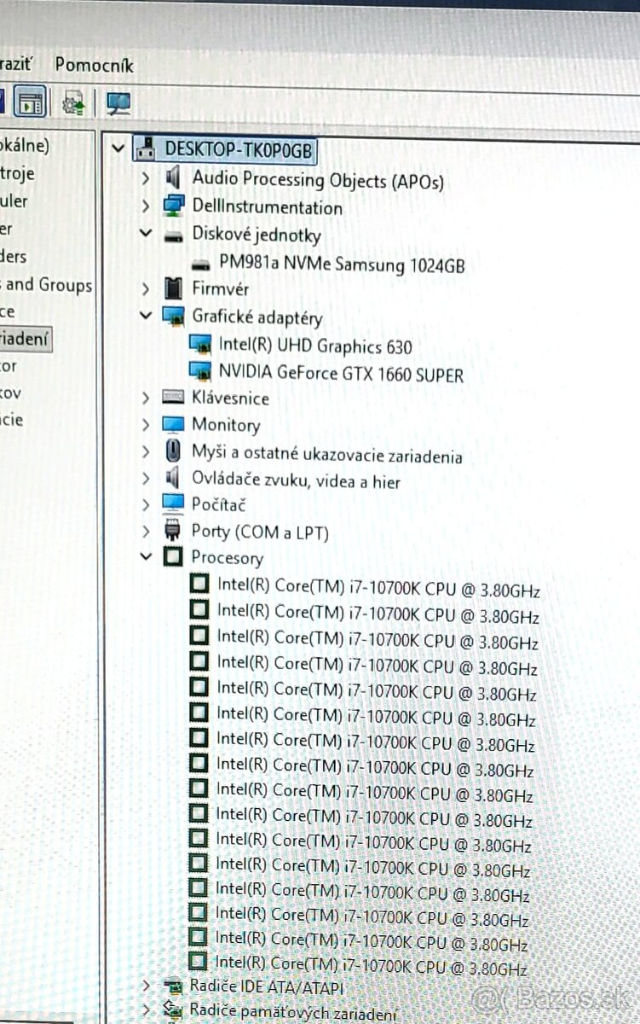
Task: Expand the DellInstrumentation node
Action: pyautogui.click(x=146, y=207)
